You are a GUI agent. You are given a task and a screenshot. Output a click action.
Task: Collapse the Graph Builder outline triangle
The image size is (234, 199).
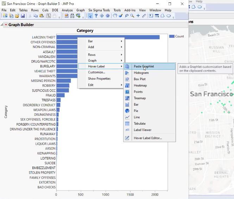point(2,25)
